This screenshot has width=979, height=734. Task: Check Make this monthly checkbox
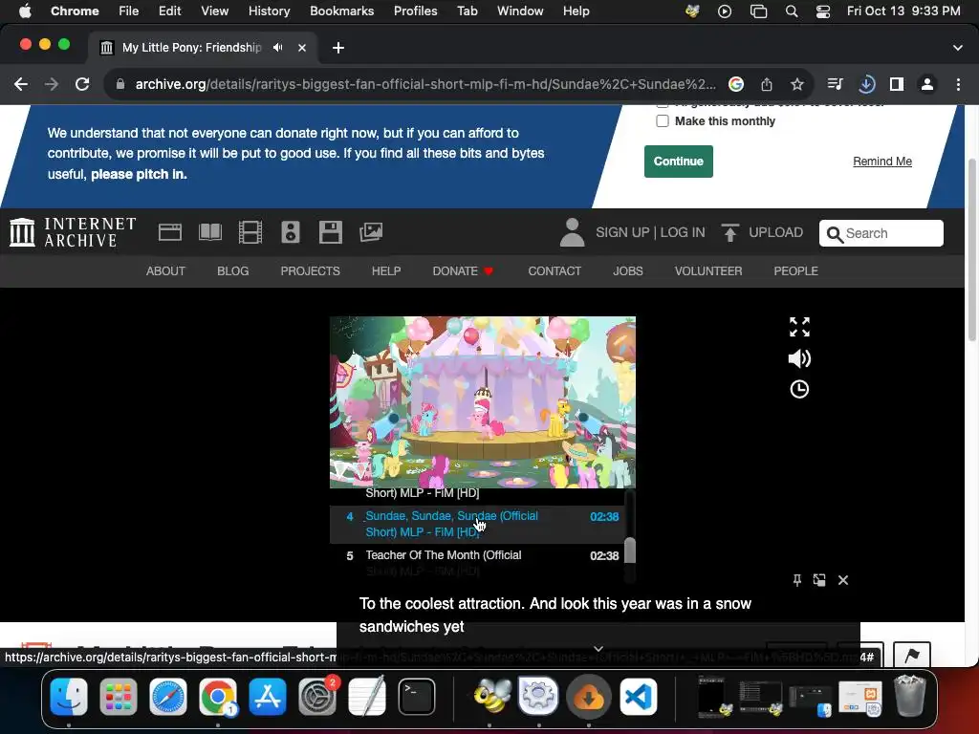[x=663, y=121]
